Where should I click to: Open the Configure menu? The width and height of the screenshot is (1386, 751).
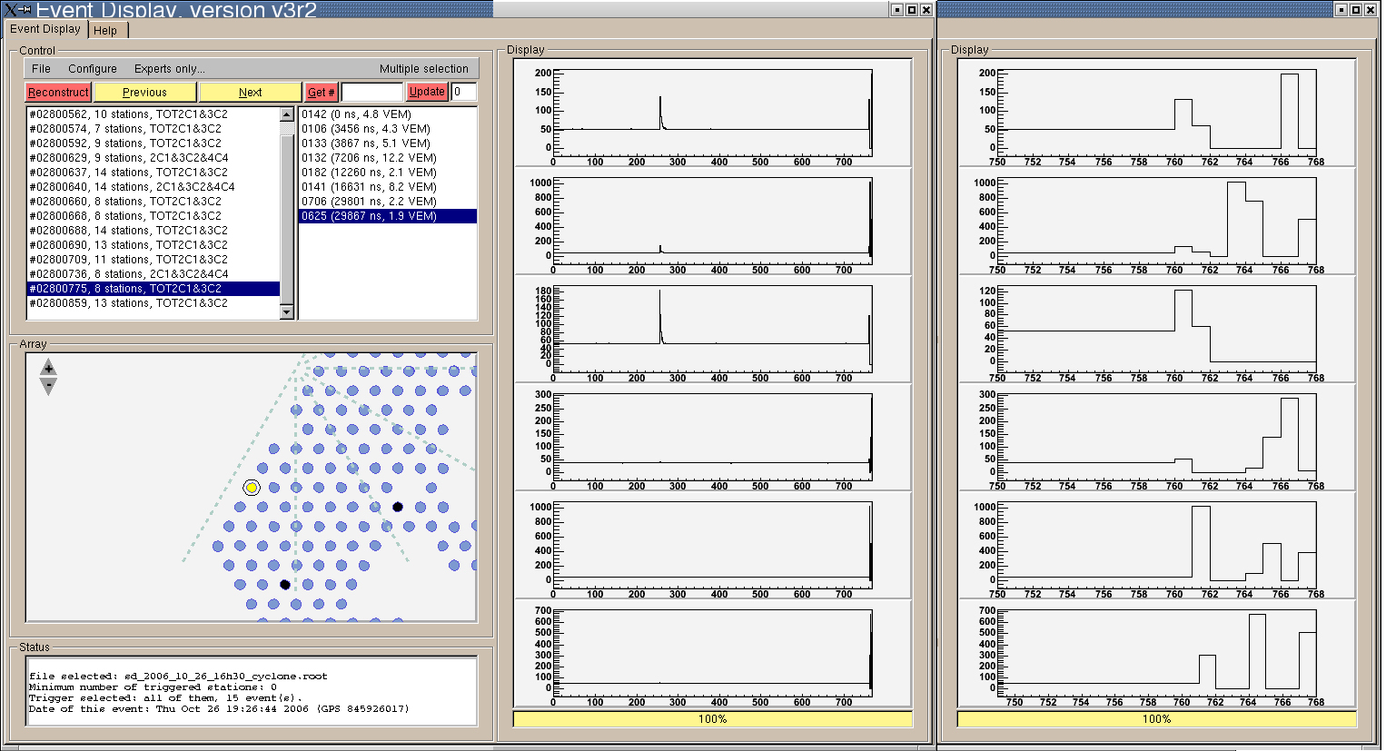[x=93, y=69]
